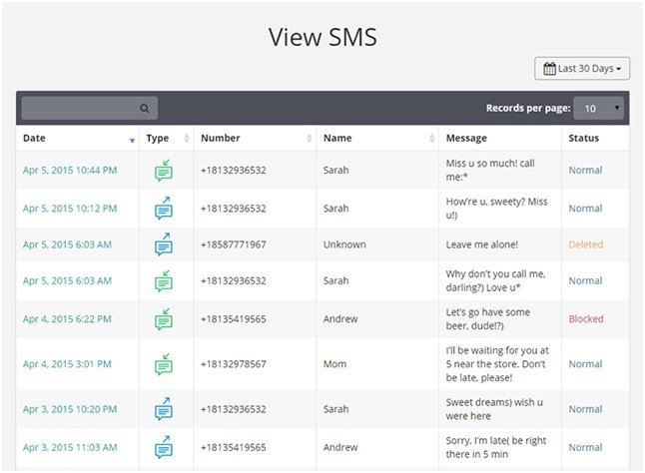
Task: Sort table by Date column arrow
Action: [x=132, y=141]
